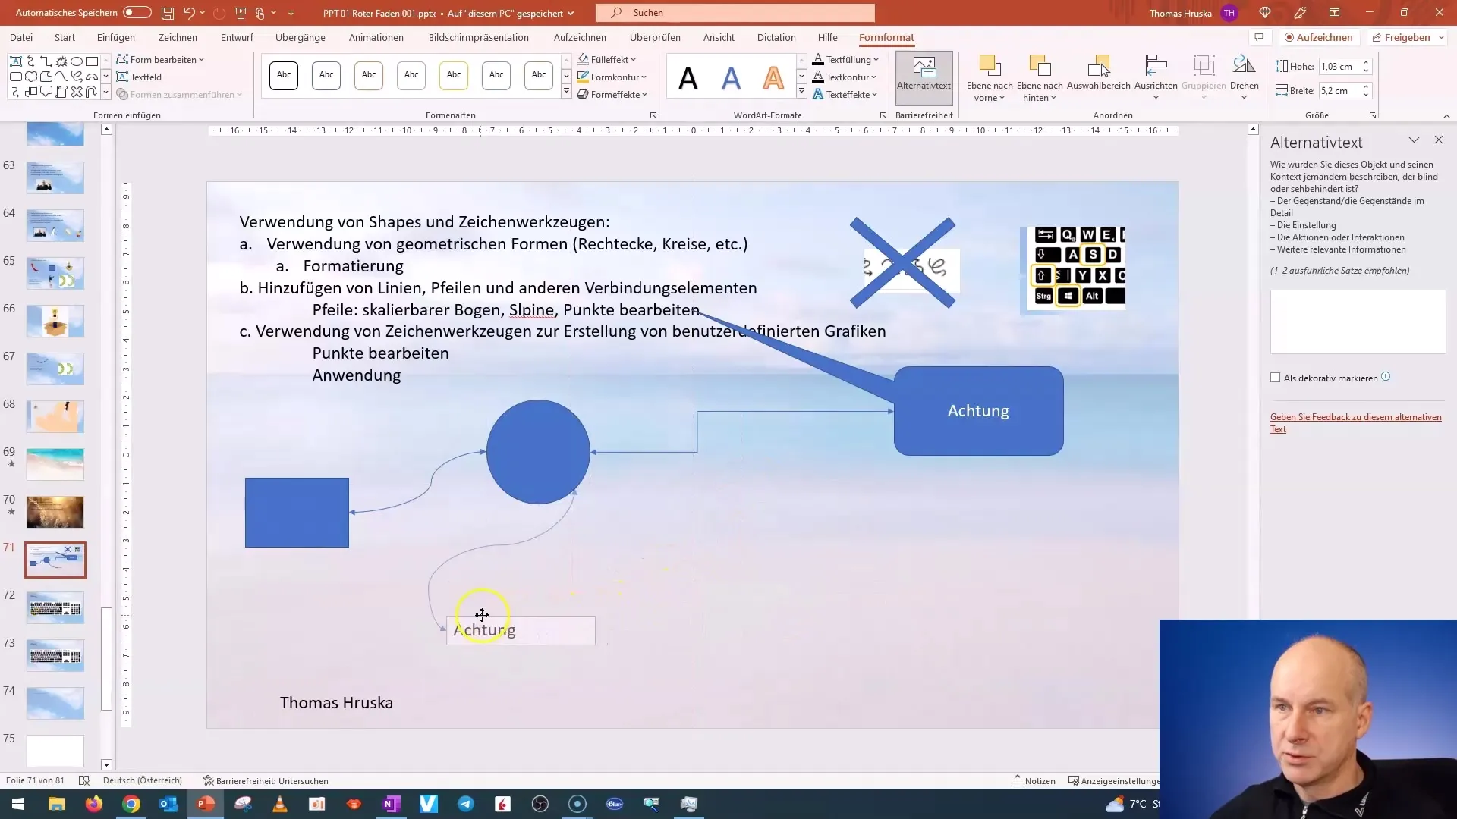Open the Bildschirmpräsentation ribbon tab

click(479, 37)
